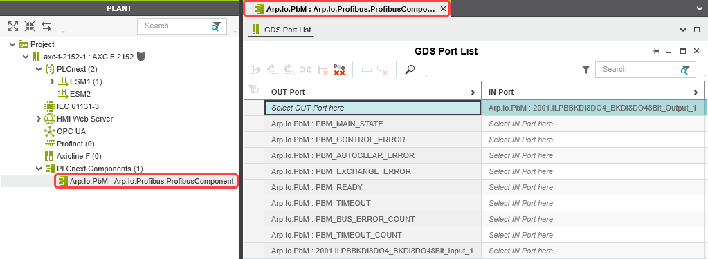Click the BKDI8DO48Bit_Output_1 IN port cell
The width and height of the screenshot is (708, 259).
pyautogui.click(x=592, y=108)
